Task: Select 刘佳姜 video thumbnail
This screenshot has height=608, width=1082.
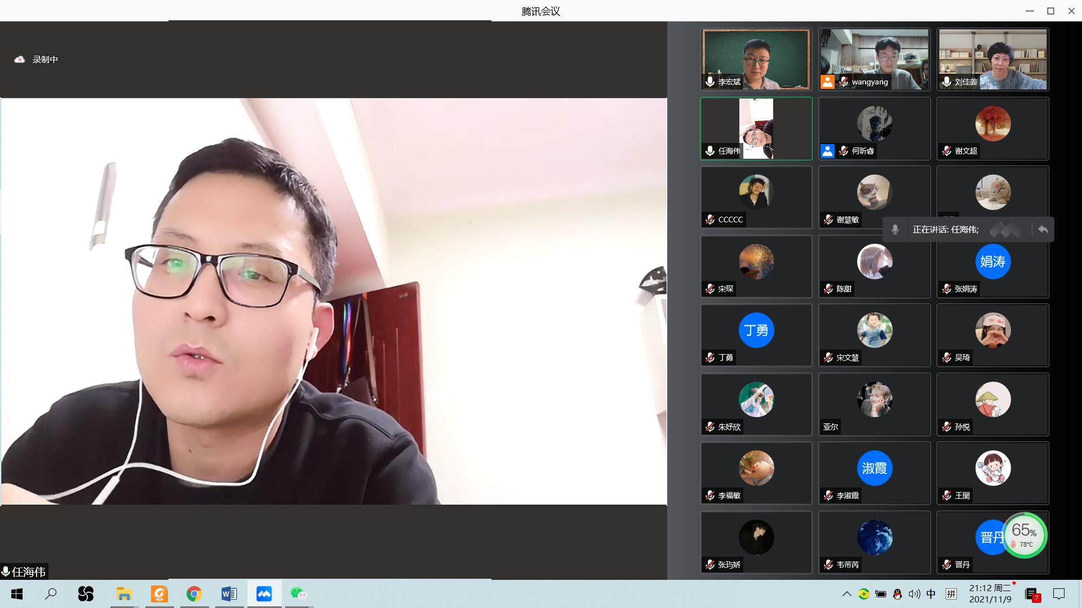Action: [x=992, y=59]
